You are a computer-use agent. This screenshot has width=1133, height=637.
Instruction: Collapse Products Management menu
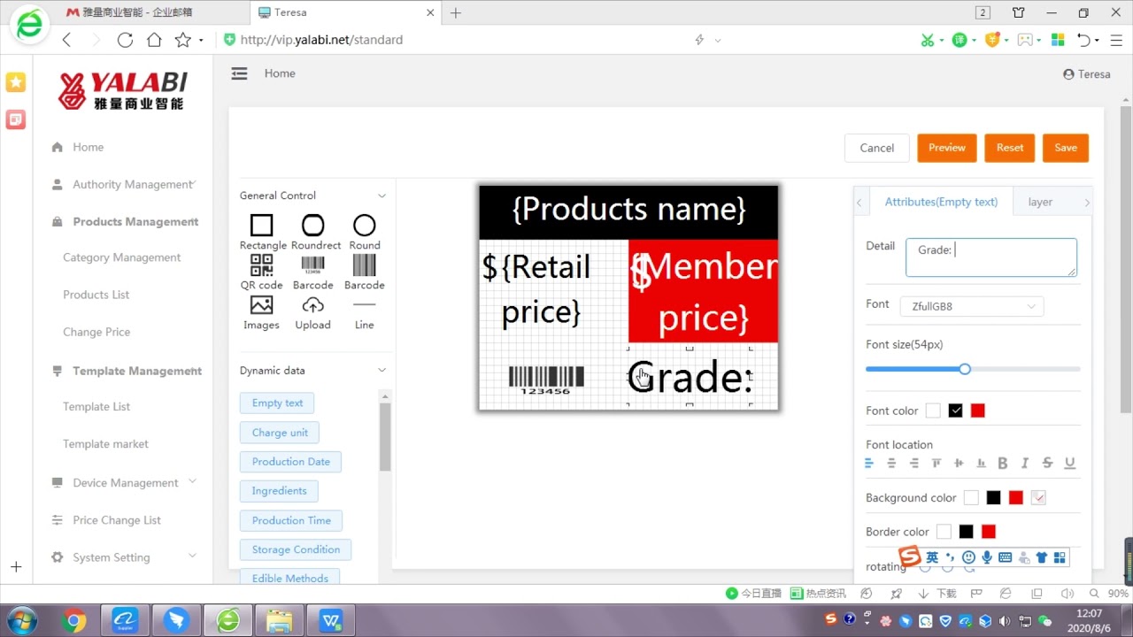[x=125, y=222]
